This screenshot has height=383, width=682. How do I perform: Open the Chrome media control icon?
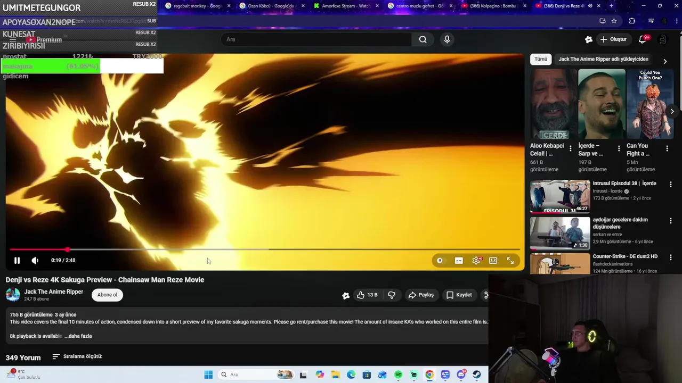click(x=651, y=21)
